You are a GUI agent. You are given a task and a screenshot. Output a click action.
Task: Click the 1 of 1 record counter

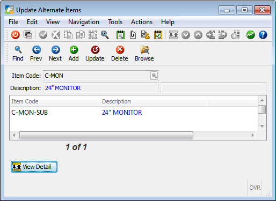(x=76, y=147)
